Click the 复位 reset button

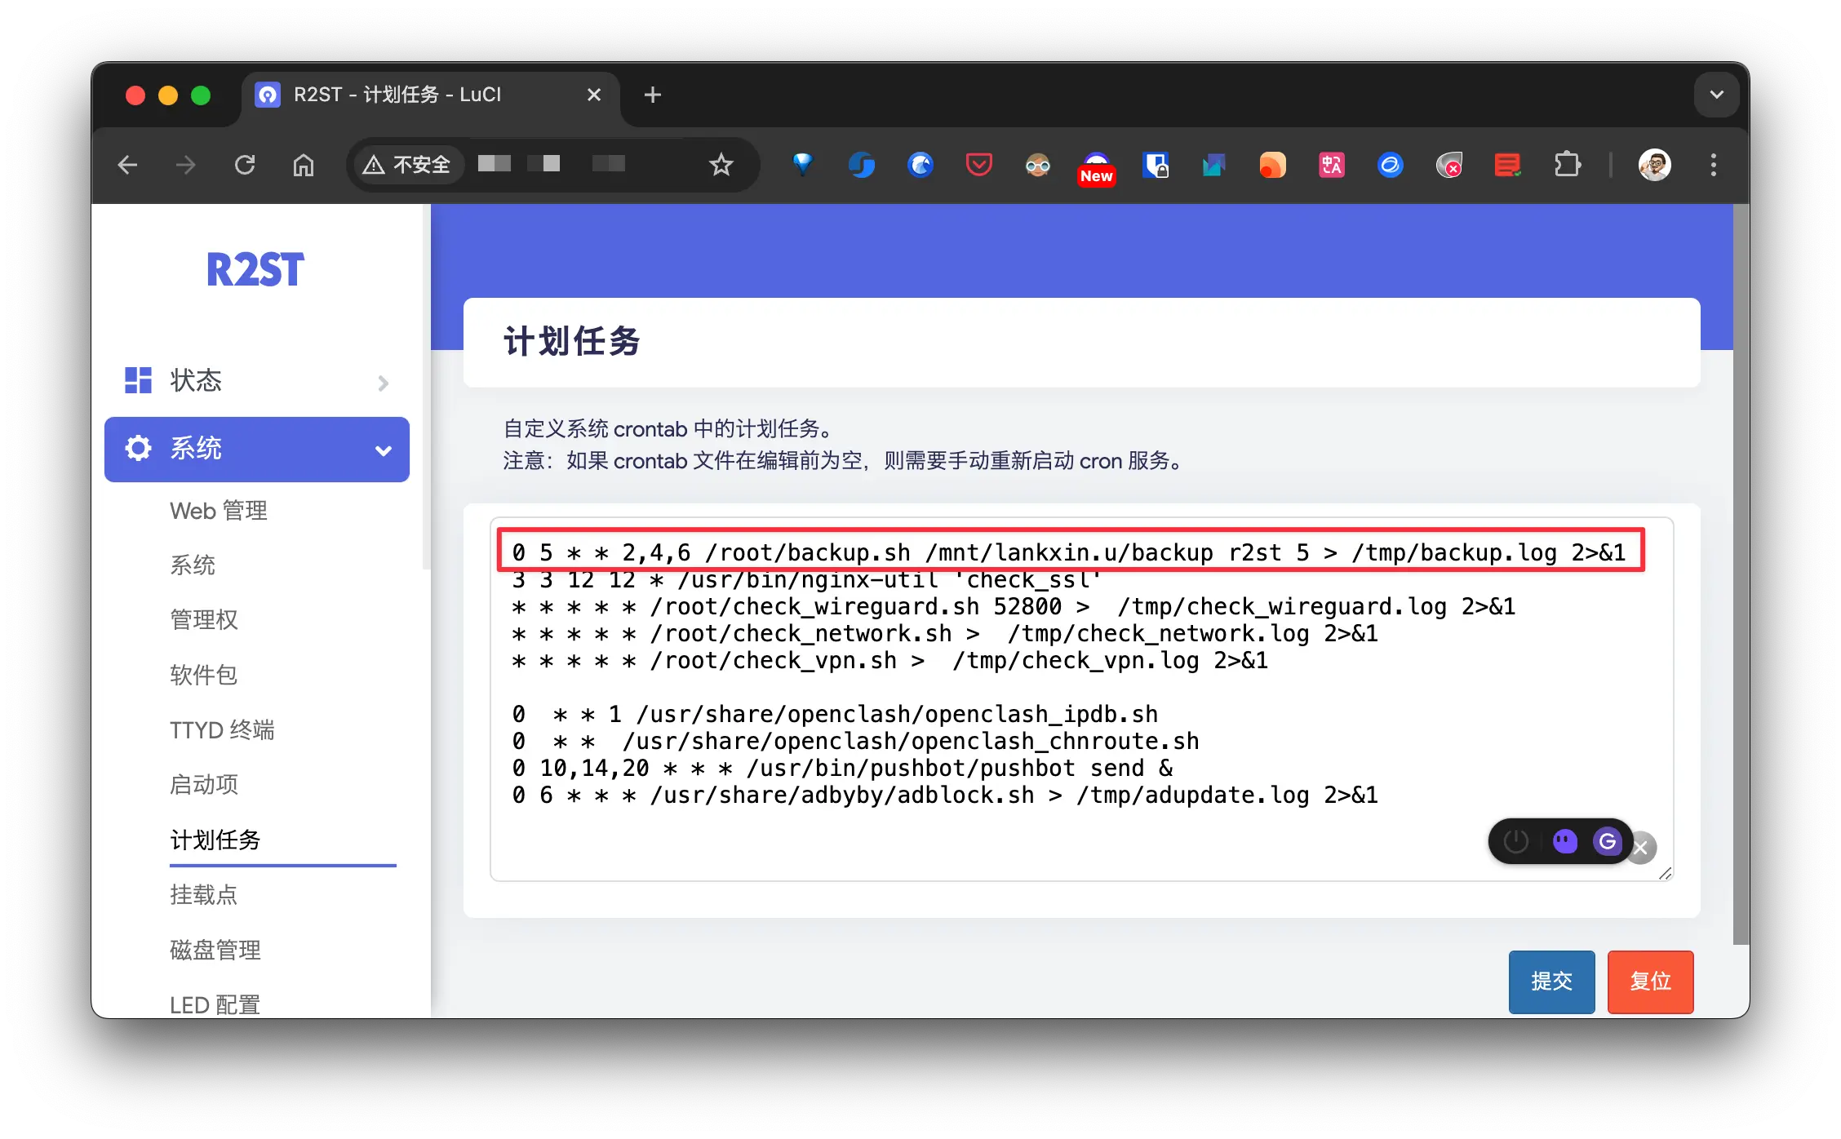coord(1650,981)
